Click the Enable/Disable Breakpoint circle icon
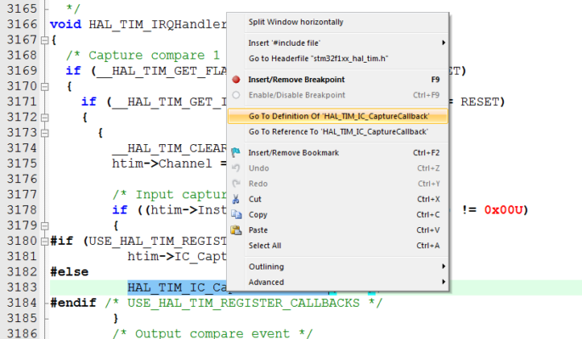Screen dimensions: 582x339 236,94
